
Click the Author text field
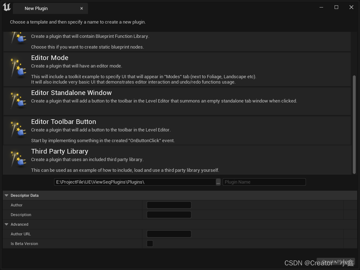pos(169,205)
